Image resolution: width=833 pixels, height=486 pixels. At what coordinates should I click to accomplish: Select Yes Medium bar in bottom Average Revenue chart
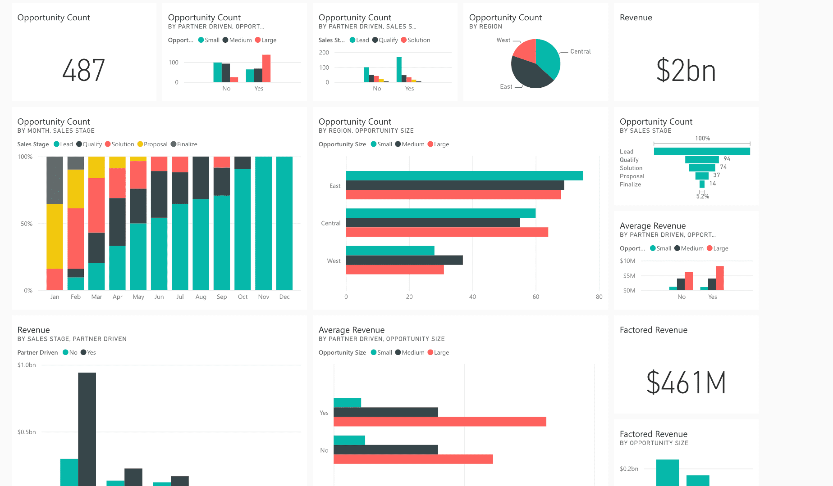click(386, 412)
